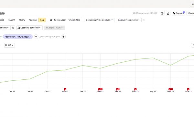The image size is (194, 117).
Task: Clear segment condition with X button
Action: pos(13,28)
